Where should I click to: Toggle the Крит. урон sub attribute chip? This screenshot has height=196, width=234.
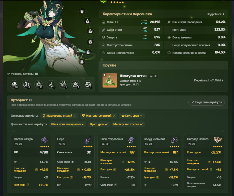[99, 124]
